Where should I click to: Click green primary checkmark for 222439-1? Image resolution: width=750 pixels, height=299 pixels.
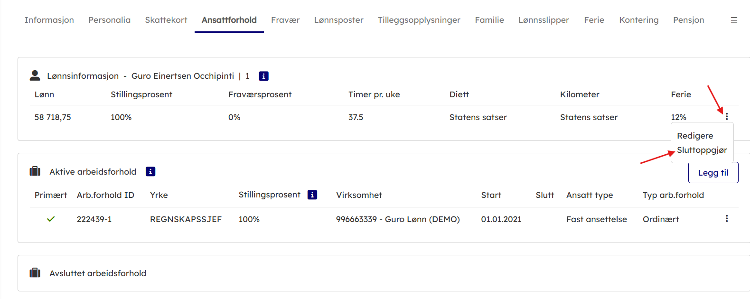51,219
